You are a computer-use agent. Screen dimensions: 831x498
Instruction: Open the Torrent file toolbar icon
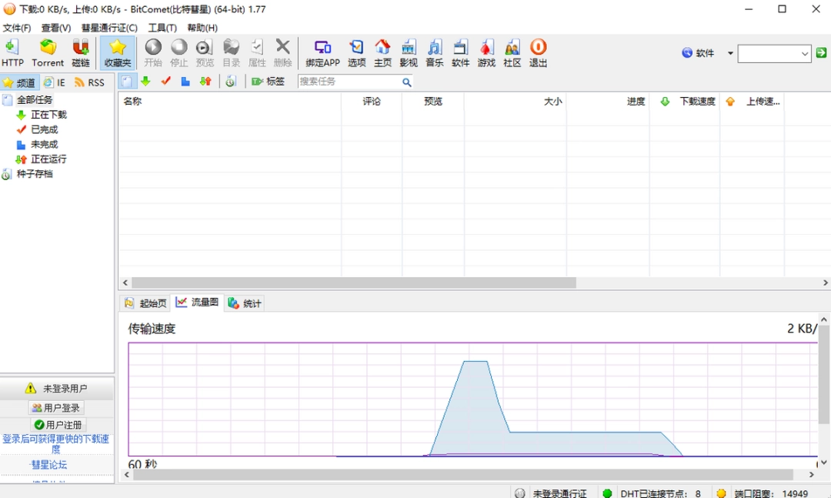click(48, 53)
